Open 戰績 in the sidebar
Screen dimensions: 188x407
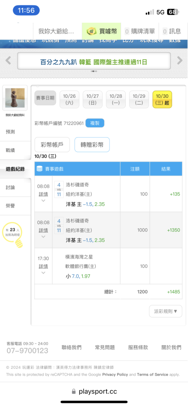click(10, 150)
